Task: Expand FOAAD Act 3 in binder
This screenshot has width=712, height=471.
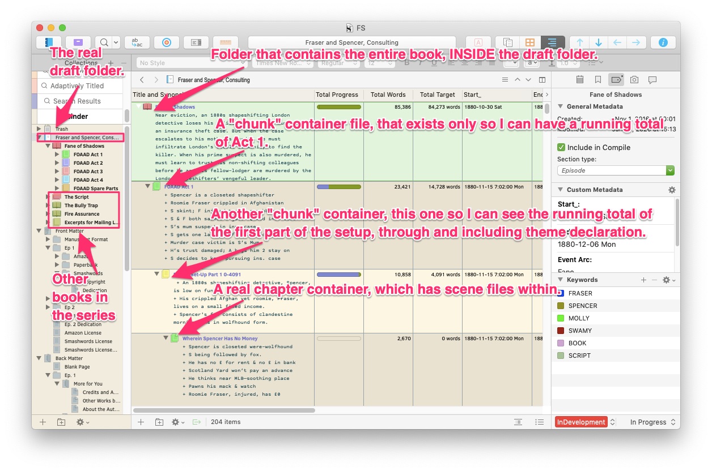Action: coord(57,172)
